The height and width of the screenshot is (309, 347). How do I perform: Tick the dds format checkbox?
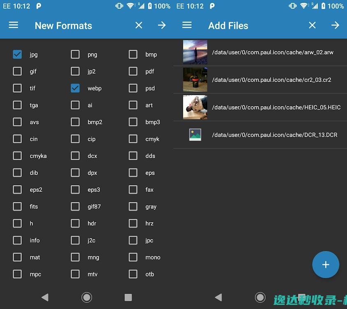133,156
